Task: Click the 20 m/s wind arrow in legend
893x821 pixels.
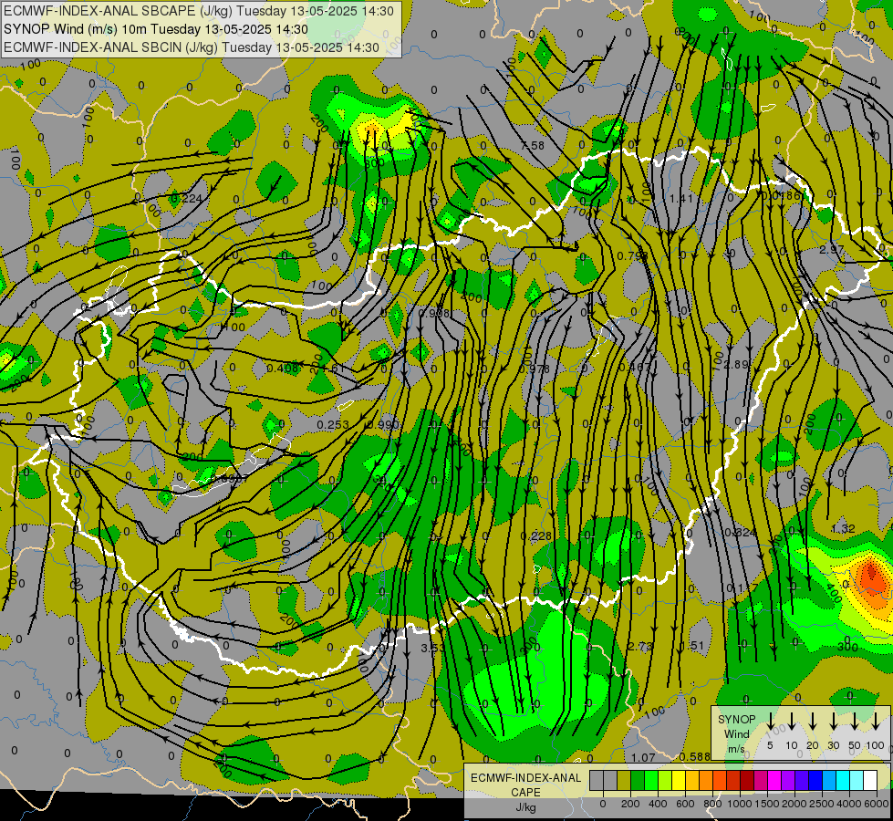Action: click(812, 722)
